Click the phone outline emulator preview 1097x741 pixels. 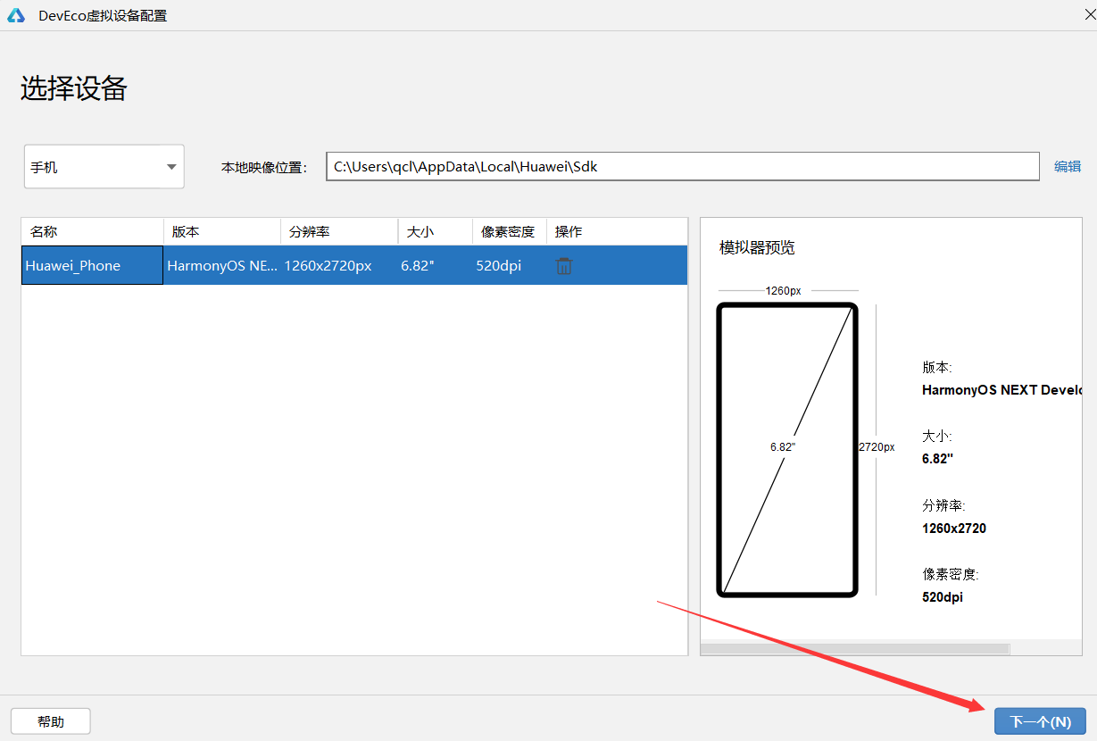787,450
